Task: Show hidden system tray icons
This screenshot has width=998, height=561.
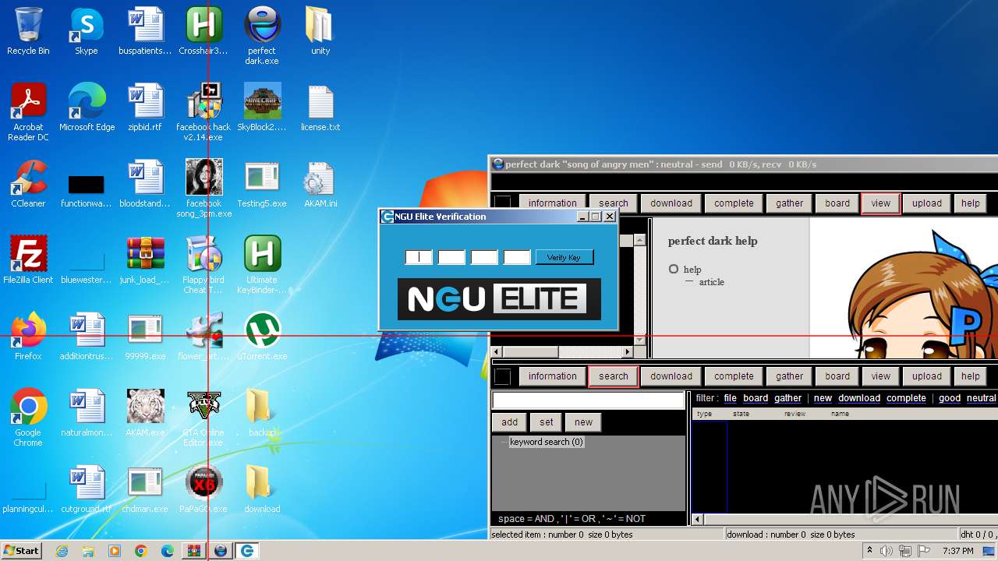Action: point(869,551)
